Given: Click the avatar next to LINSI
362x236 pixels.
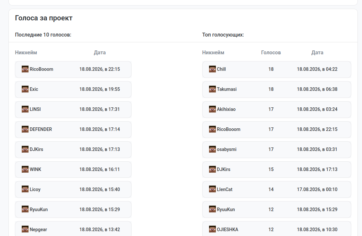Looking at the screenshot, I should (25, 109).
